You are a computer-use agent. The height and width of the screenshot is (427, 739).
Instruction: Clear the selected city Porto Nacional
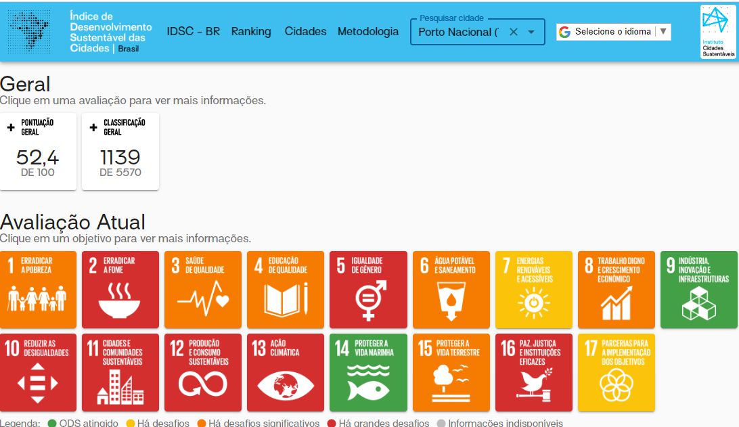(x=513, y=32)
